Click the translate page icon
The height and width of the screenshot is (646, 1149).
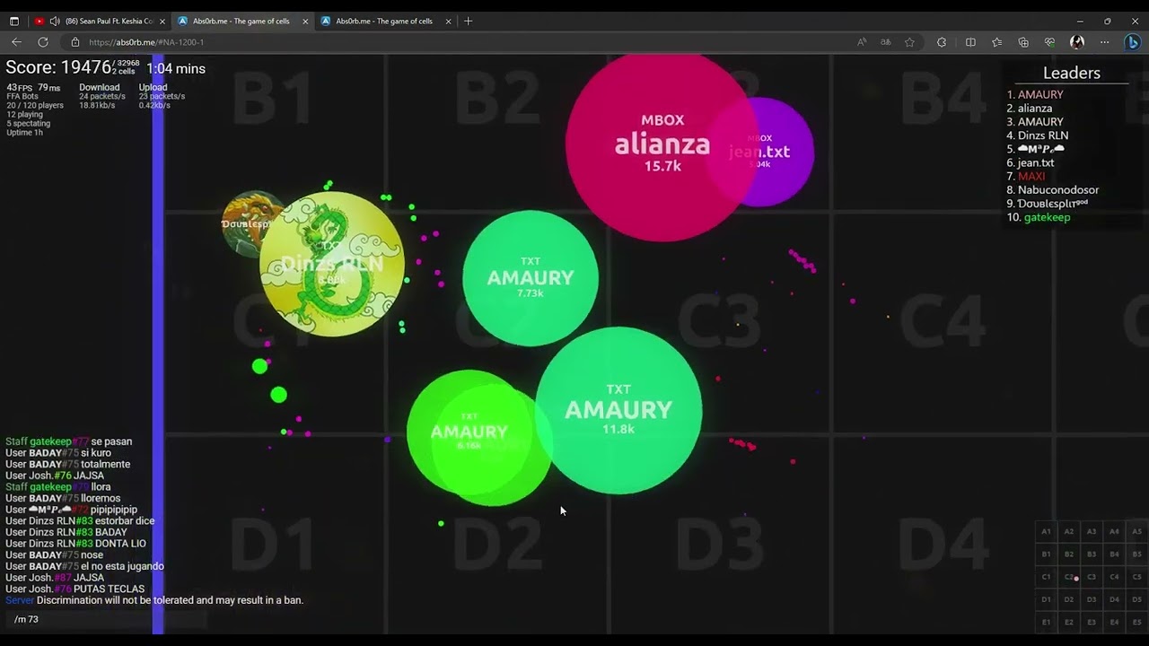(x=886, y=42)
